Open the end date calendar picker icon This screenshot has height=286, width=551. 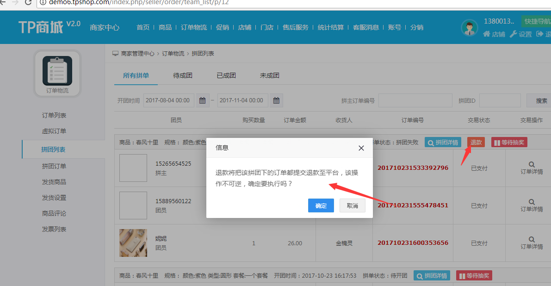pyautogui.click(x=276, y=100)
